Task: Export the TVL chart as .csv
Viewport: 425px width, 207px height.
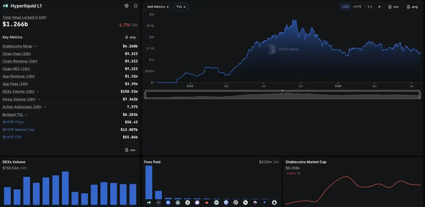Action: [x=393, y=7]
